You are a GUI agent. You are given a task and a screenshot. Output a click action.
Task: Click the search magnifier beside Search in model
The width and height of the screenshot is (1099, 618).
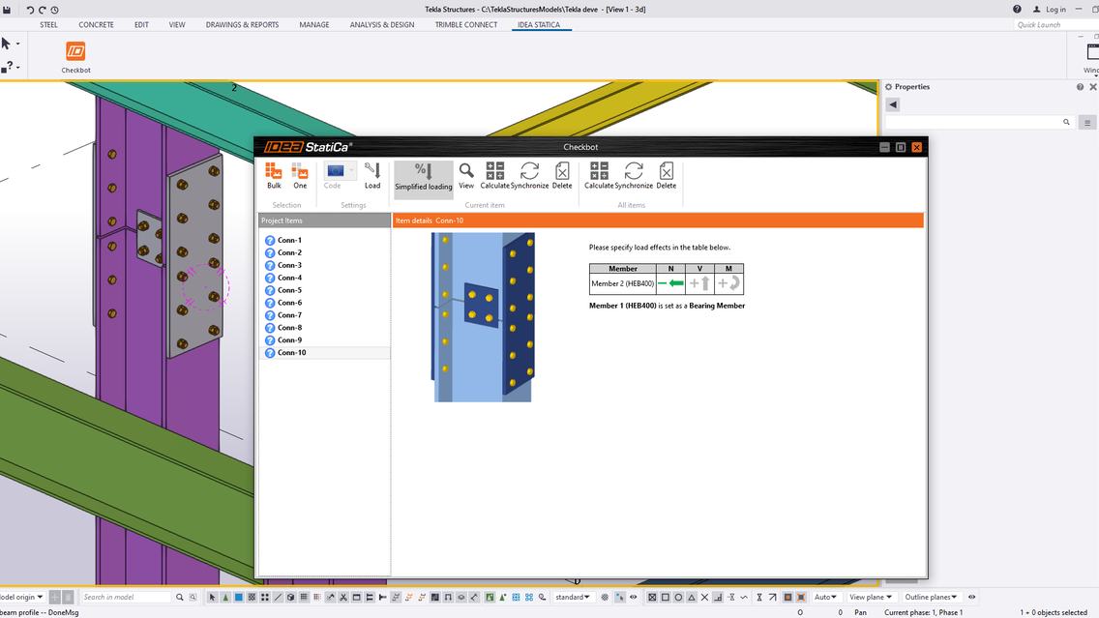tap(179, 597)
